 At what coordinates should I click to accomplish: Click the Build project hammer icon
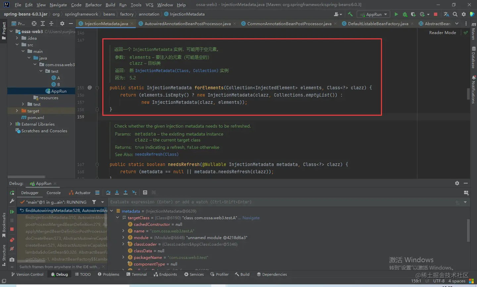tap(350, 14)
